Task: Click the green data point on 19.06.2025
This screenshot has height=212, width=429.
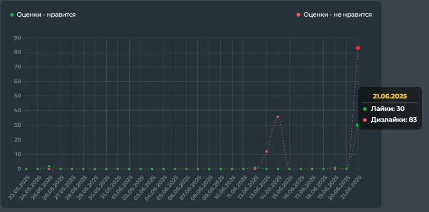Action: pyautogui.click(x=335, y=168)
